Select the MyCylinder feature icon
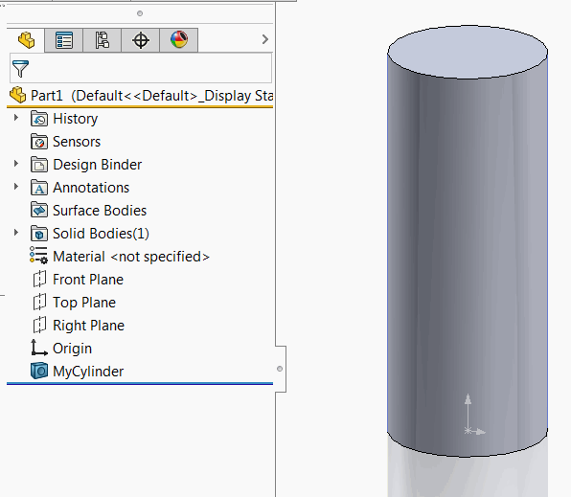Screen dimensions: 571x497 (39, 371)
